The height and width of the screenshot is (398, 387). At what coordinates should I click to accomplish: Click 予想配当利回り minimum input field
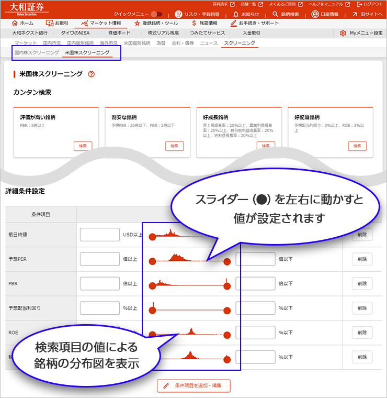(100, 308)
